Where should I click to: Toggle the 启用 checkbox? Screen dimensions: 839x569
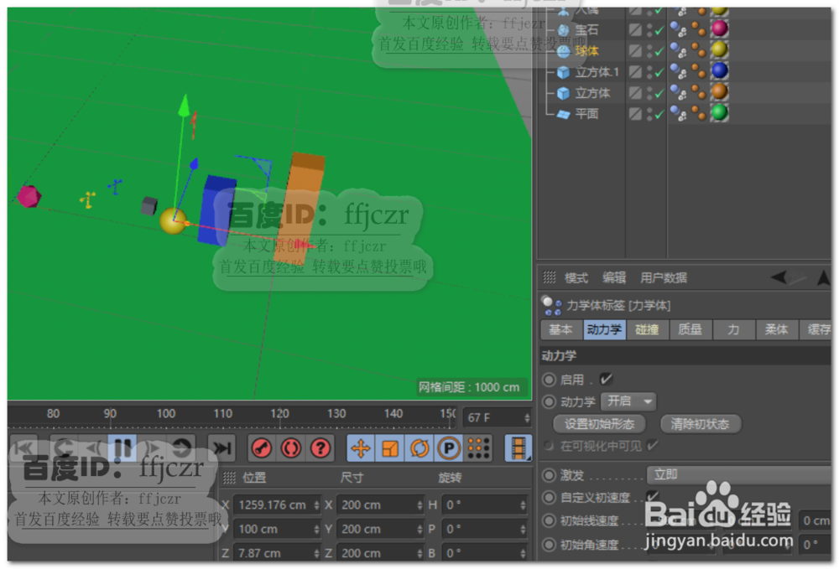[x=607, y=379]
